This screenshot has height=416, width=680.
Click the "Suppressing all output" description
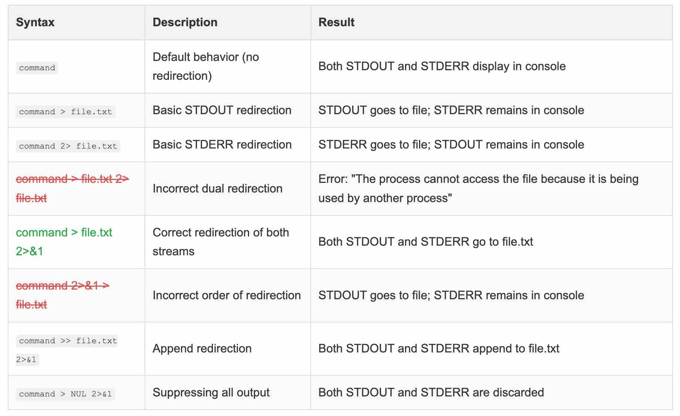pos(211,392)
